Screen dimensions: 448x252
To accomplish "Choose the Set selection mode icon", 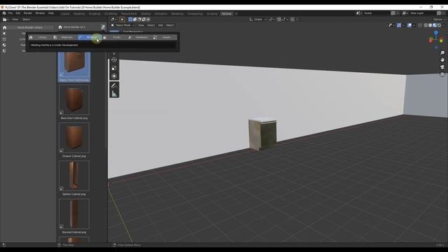I will pyautogui.click(x=130, y=20).
